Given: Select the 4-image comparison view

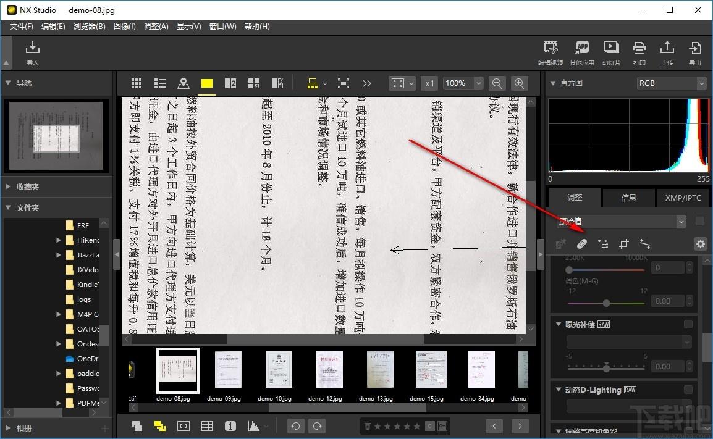Looking at the screenshot, I should coord(254,83).
